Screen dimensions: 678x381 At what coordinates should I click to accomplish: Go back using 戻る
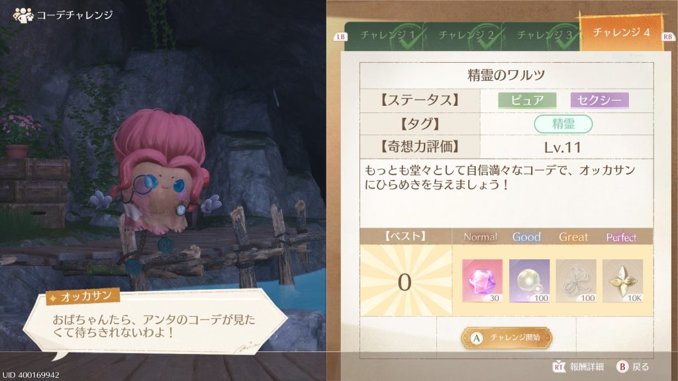633,366
